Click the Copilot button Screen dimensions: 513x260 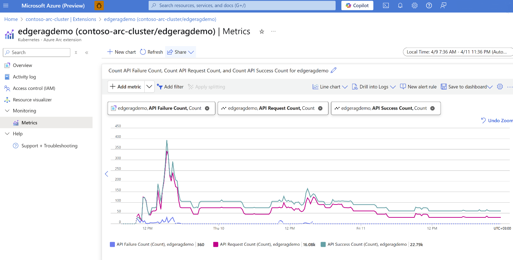click(357, 5)
